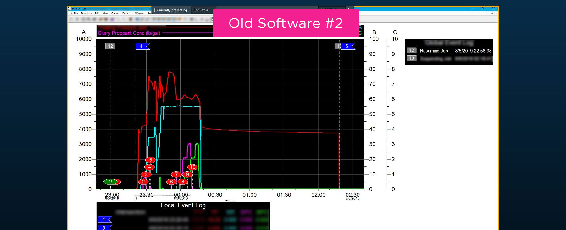Click red oval stage marker 3
Image resolution: width=566 pixels, height=230 pixels.
tap(146, 174)
